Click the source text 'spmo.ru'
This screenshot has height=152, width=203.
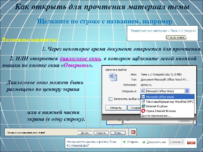point(146,85)
